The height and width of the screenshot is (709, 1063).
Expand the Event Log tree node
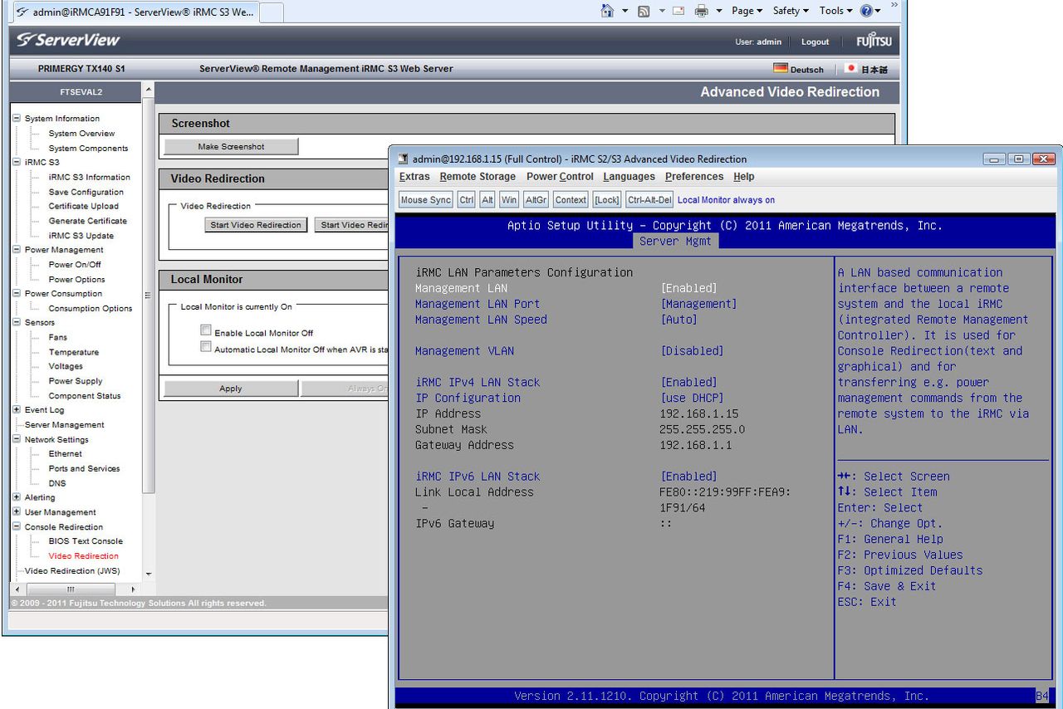(17, 409)
